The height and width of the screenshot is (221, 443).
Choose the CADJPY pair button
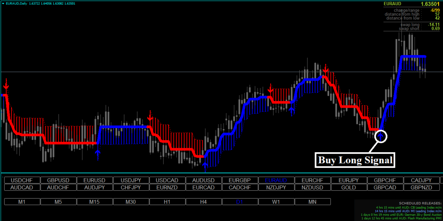click(422, 180)
